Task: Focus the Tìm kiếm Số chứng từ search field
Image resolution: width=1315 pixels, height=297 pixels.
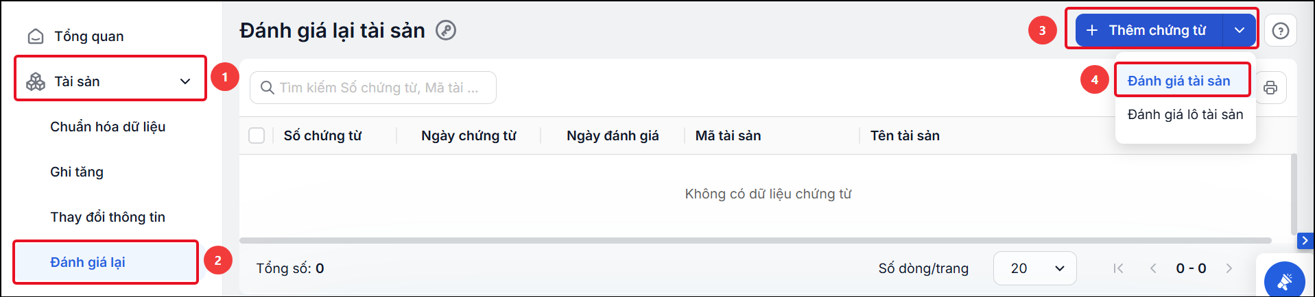Action: (373, 88)
